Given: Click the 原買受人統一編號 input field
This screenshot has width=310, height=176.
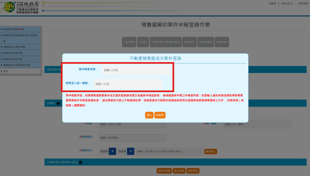Looking at the screenshot, I should 127,84.
